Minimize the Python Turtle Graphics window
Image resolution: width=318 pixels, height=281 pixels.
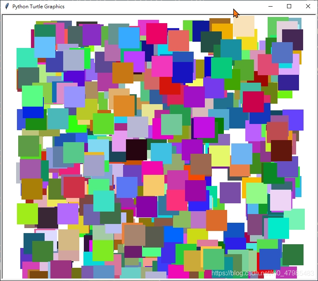pos(271,6)
